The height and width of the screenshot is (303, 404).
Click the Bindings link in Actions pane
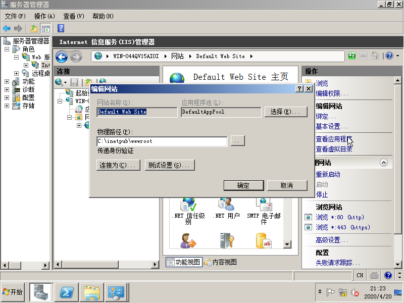pos(326,117)
